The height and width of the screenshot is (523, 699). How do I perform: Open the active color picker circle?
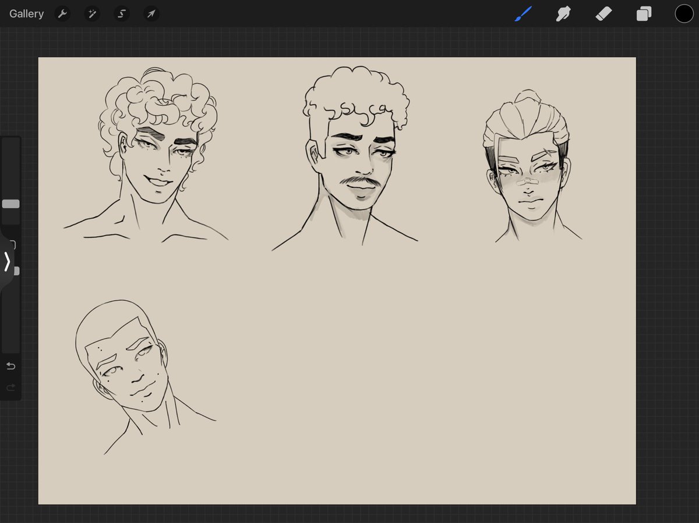tap(684, 13)
